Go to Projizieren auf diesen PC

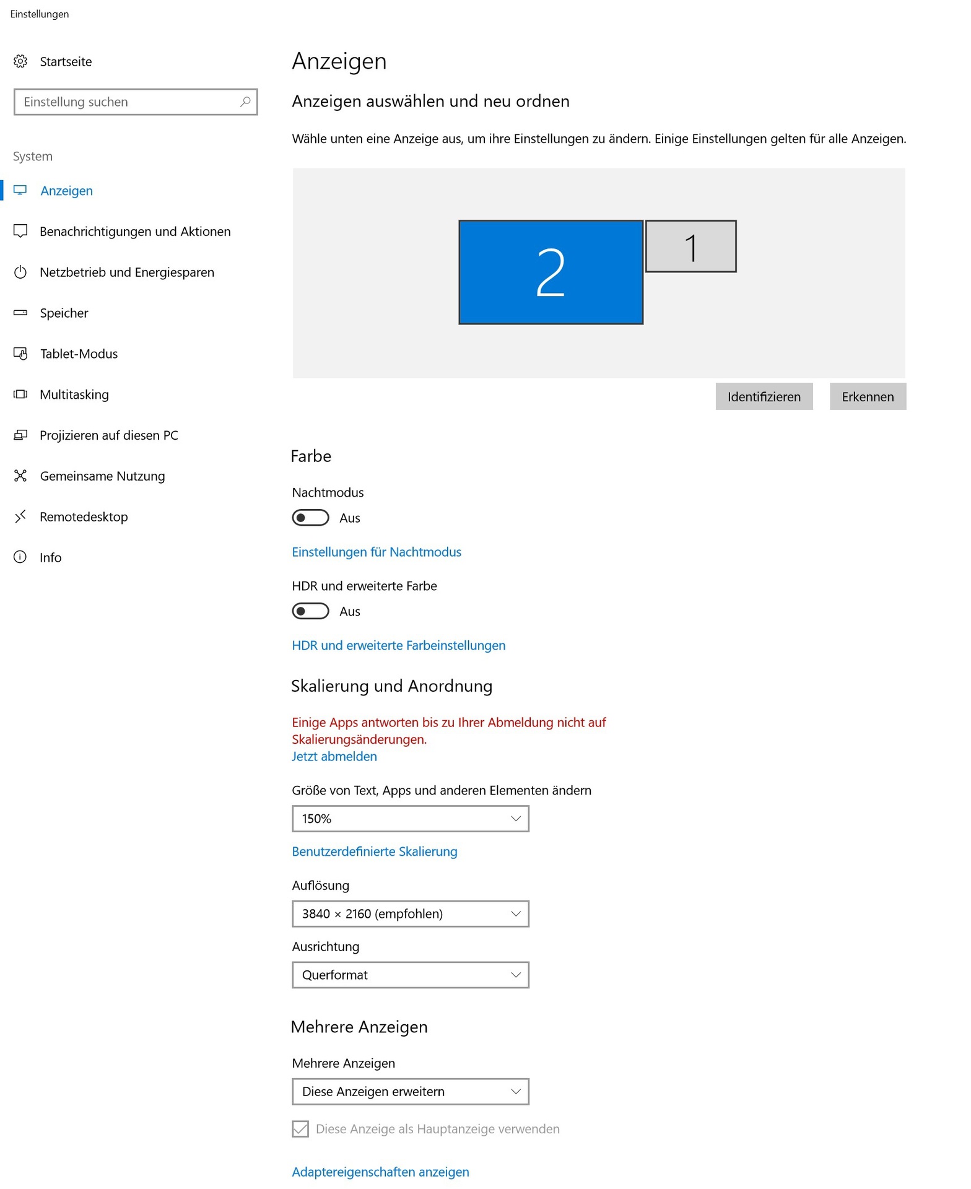pos(108,435)
